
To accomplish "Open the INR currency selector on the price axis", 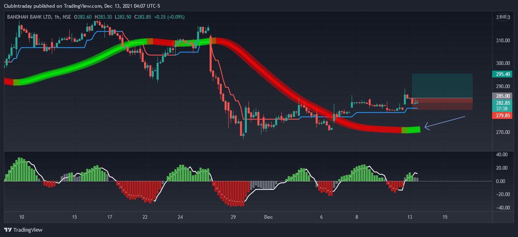I will click(x=504, y=16).
